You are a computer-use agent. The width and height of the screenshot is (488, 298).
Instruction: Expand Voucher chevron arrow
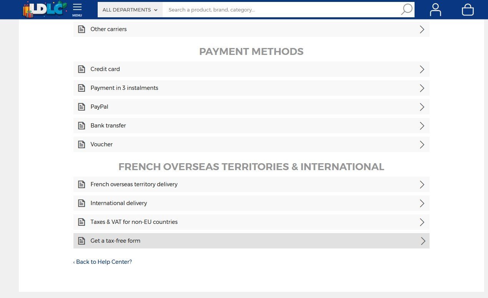[422, 144]
